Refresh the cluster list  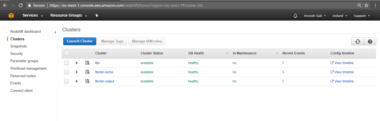coord(357,41)
